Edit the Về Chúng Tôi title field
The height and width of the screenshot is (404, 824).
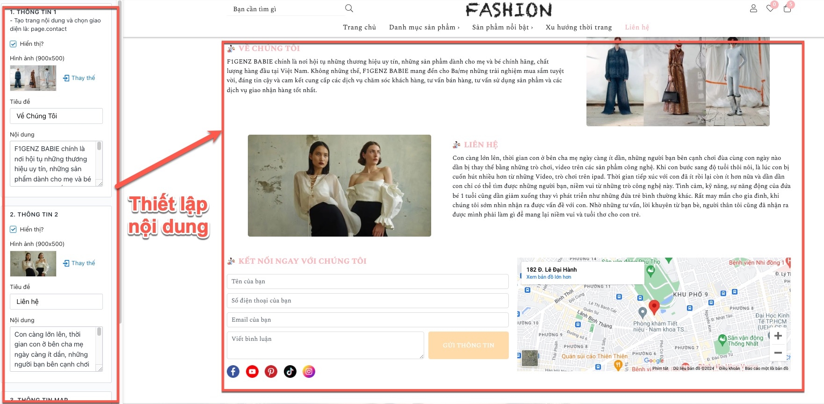point(56,116)
